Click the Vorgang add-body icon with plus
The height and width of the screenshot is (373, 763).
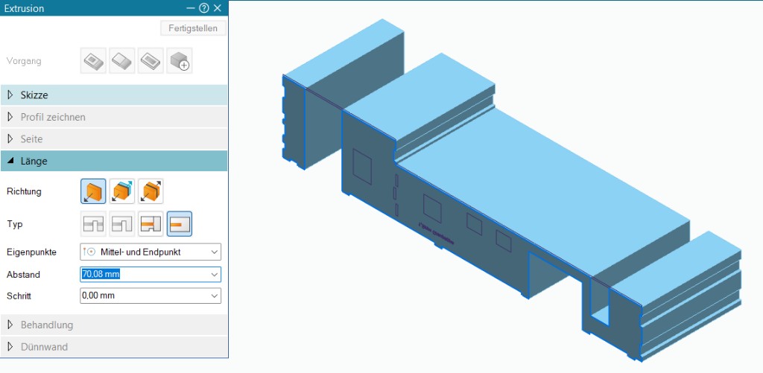point(179,61)
